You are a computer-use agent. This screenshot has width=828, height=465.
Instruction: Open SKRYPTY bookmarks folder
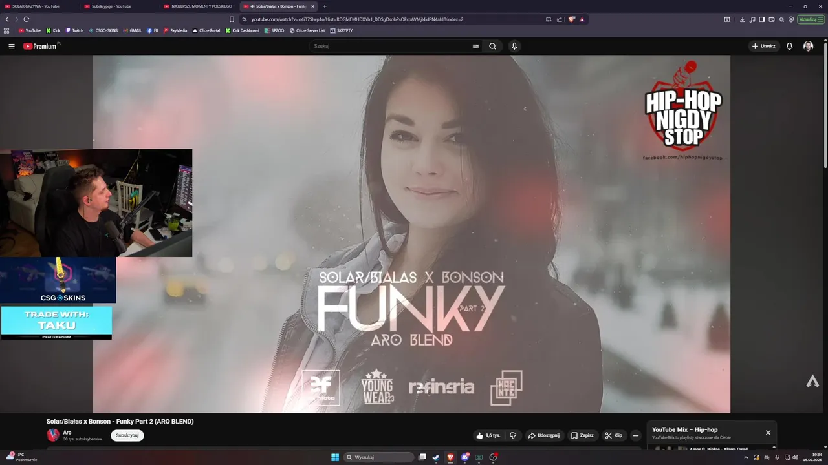(342, 30)
